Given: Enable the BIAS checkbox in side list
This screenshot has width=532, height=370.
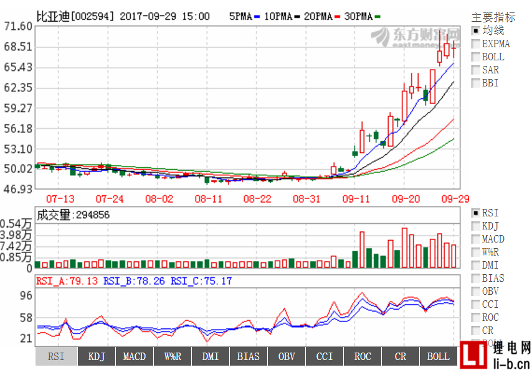Looking at the screenshot, I should tap(476, 278).
